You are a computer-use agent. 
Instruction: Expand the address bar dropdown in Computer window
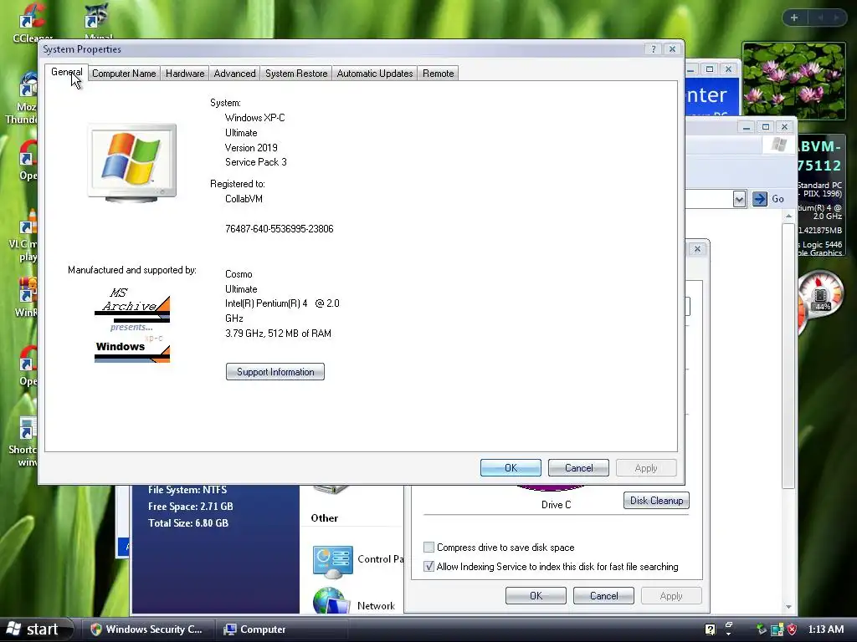[x=739, y=199]
